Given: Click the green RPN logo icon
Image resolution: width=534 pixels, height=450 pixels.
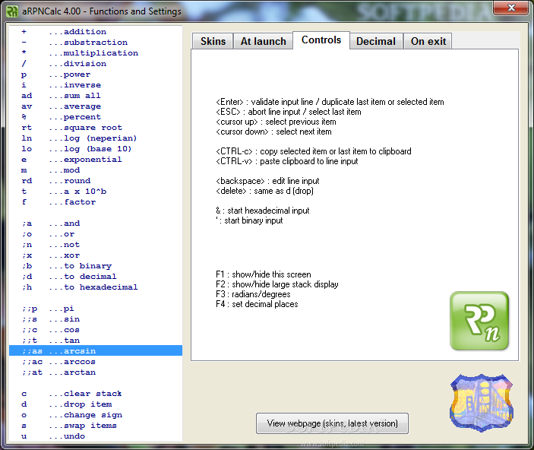Looking at the screenshot, I should [x=479, y=321].
